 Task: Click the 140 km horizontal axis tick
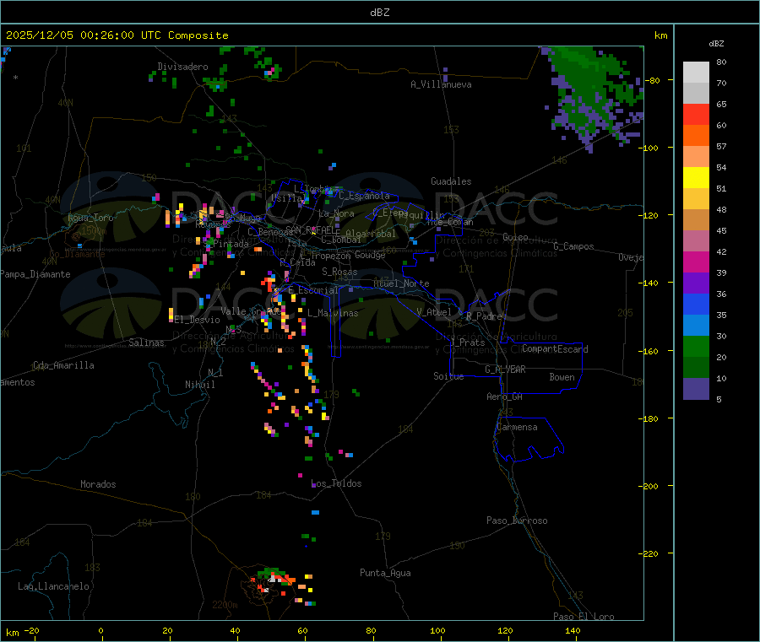[x=573, y=630]
